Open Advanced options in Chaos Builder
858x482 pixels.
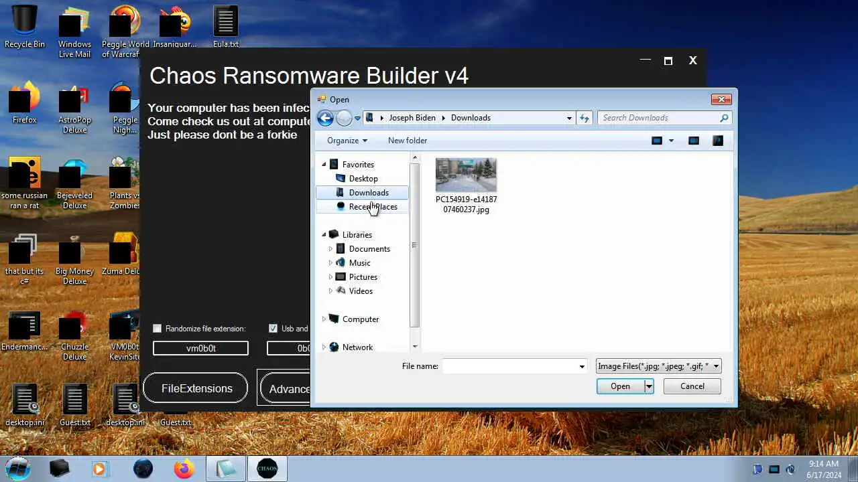tap(286, 389)
